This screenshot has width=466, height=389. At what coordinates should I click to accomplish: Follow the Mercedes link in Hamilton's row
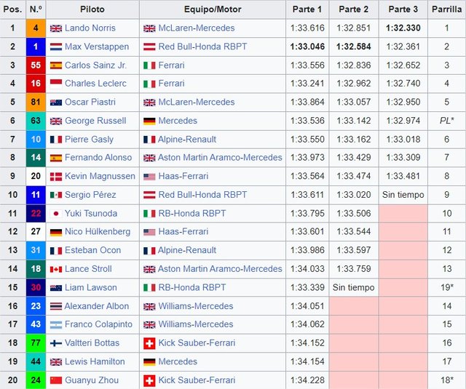pyautogui.click(x=178, y=361)
